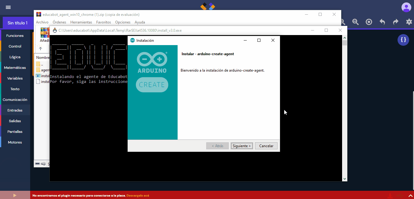This screenshot has height=199, width=414.
Task: Switch to the Sin título 1 tab
Action: pos(17,23)
